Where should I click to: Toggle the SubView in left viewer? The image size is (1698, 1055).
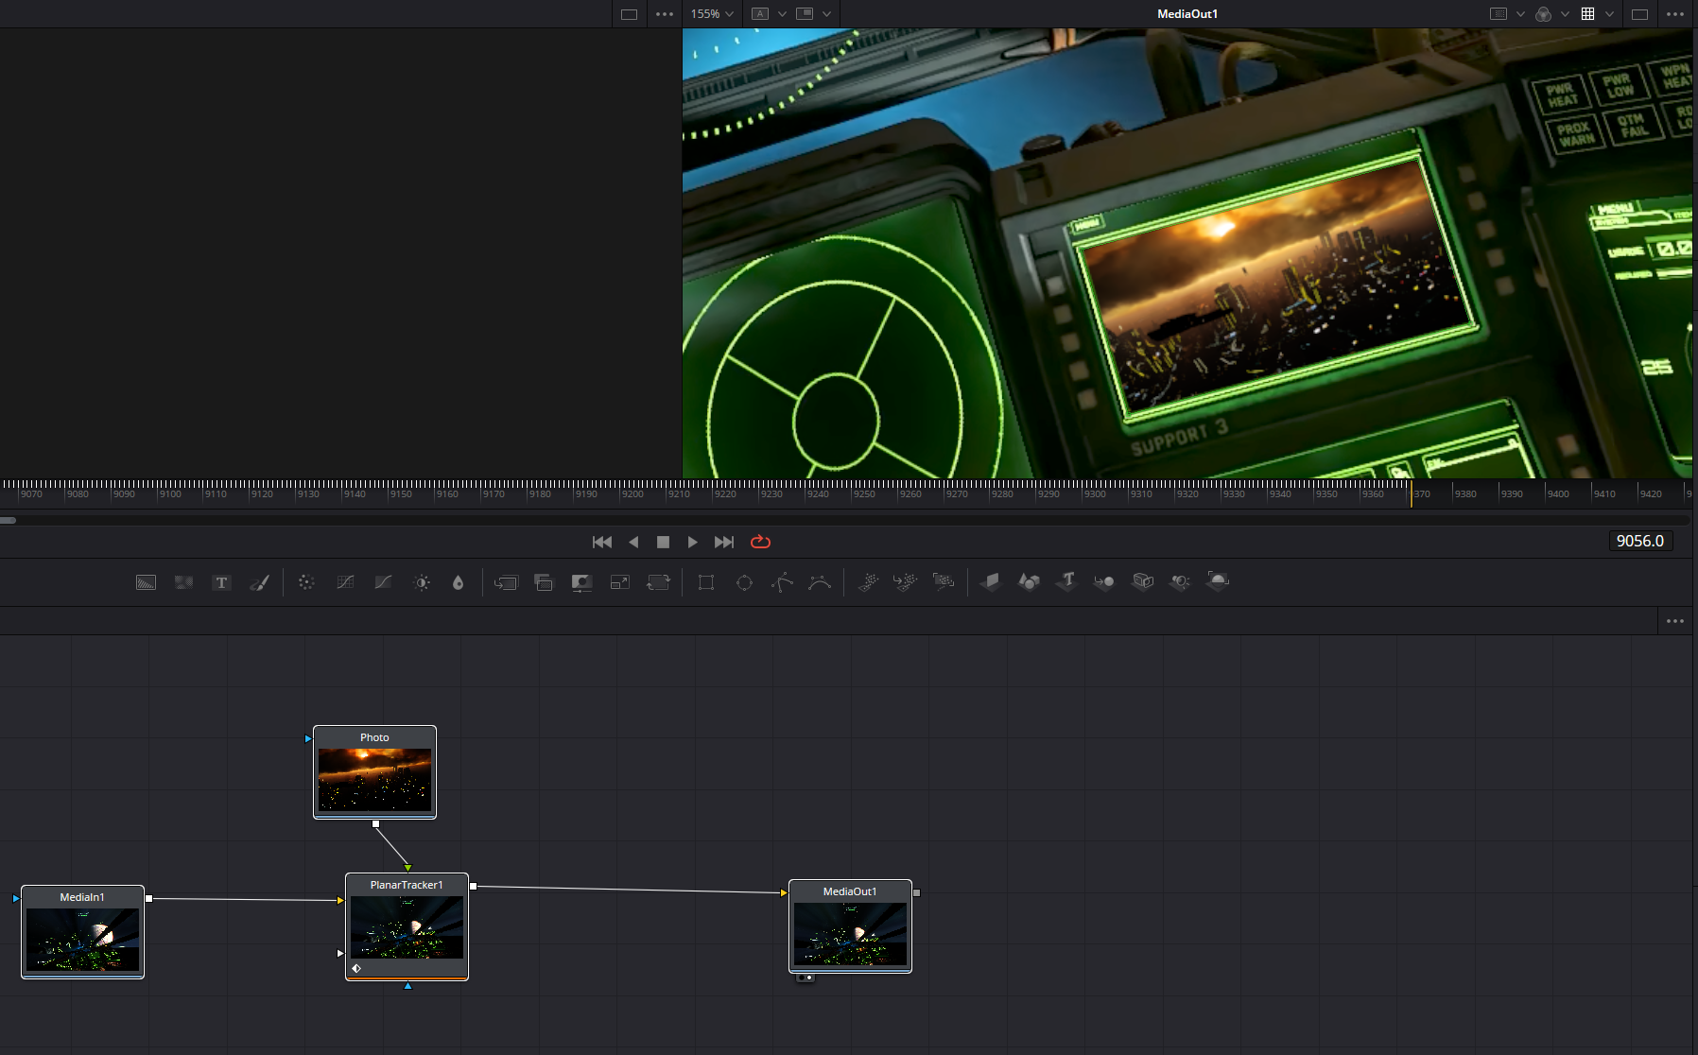pos(805,14)
